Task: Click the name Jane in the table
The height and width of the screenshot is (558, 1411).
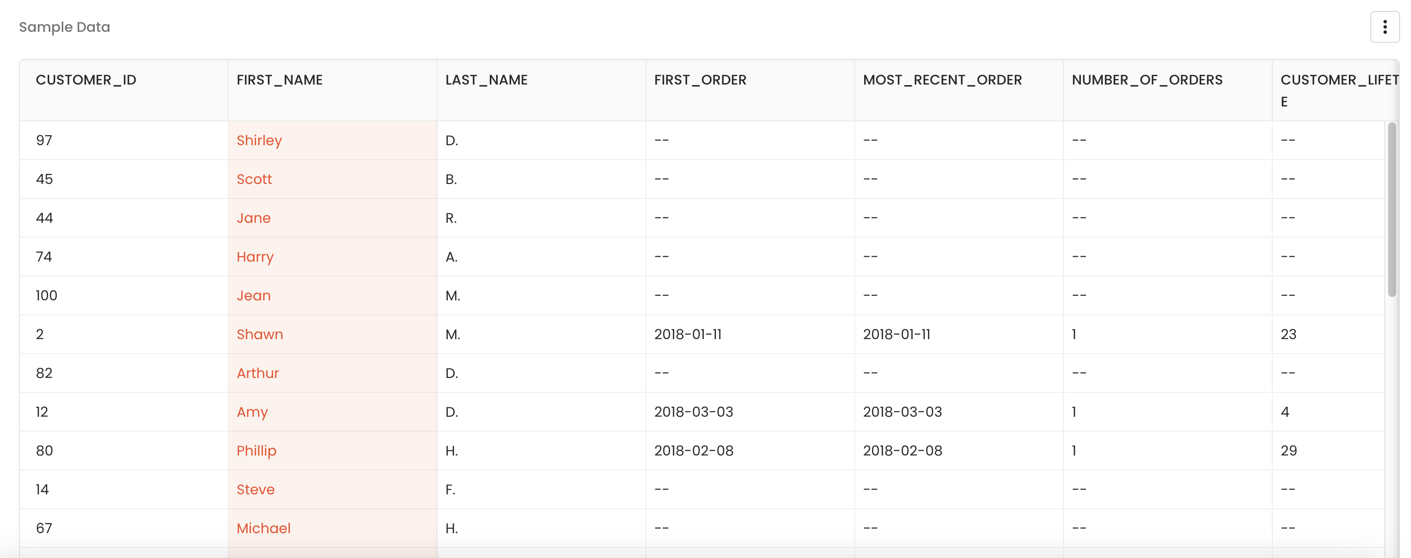Action: click(x=254, y=218)
